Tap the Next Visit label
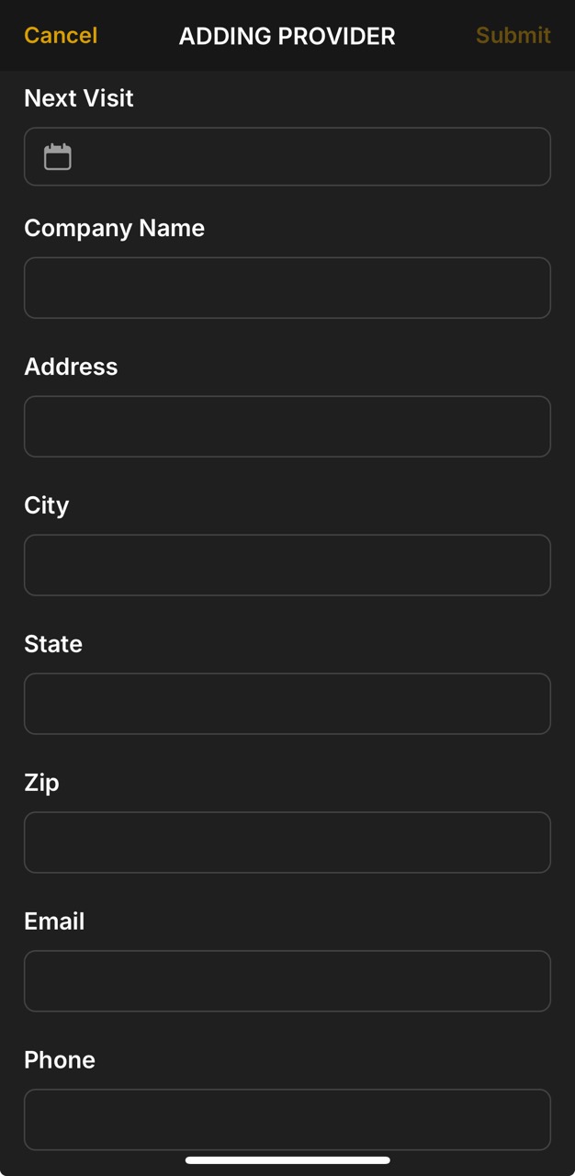The width and height of the screenshot is (575, 1176). click(x=78, y=98)
